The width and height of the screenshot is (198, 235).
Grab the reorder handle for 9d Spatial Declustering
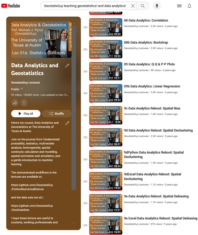point(85,137)
